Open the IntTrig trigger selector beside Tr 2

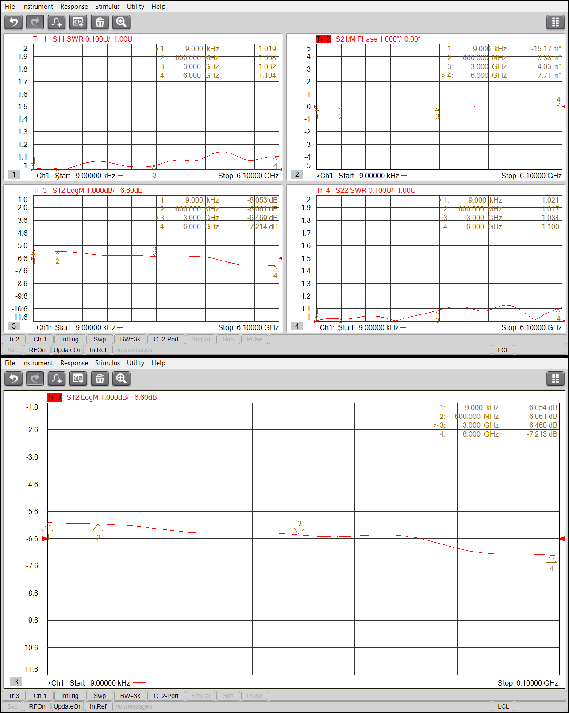pos(70,339)
